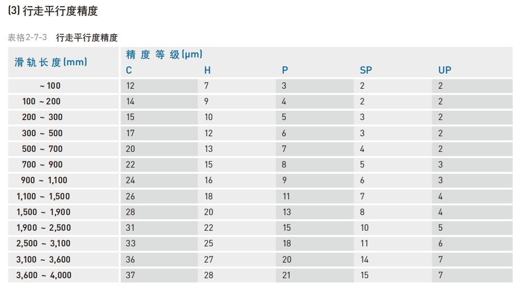
Task: Click the SP grade column header
Action: (x=366, y=70)
